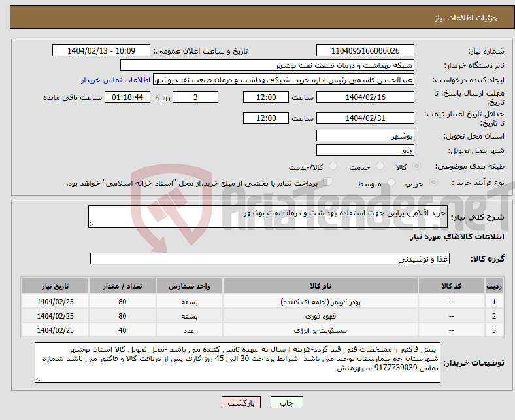Click the واحد شمارش column header
Image resolution: width=515 pixels, height=420 pixels.
click(190, 286)
